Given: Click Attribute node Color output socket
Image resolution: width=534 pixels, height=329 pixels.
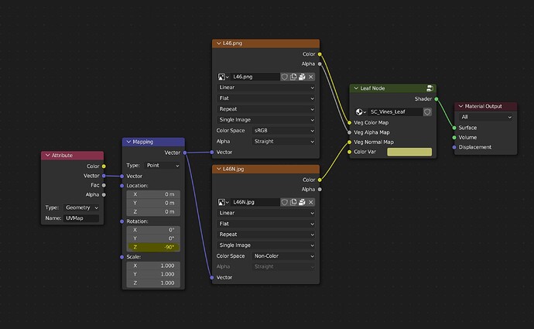Looking at the screenshot, I should pyautogui.click(x=104, y=166).
